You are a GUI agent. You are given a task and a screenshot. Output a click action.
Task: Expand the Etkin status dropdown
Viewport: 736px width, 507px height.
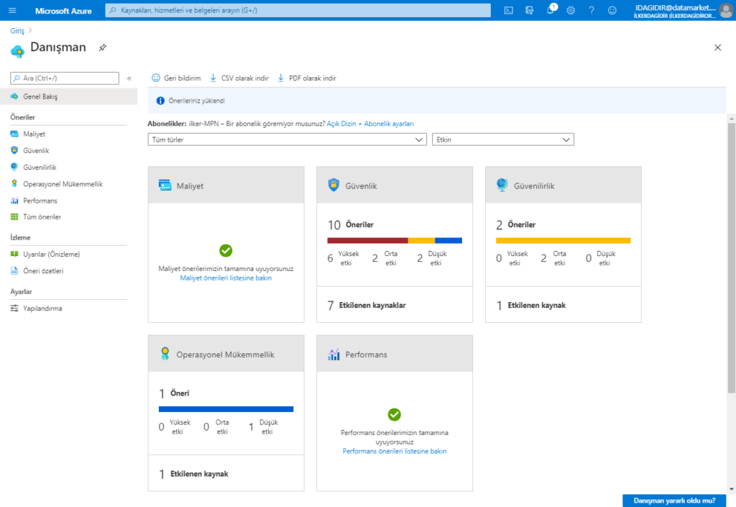tap(502, 140)
